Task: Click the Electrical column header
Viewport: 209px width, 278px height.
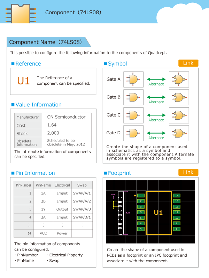Action: pyautogui.click(x=62, y=185)
